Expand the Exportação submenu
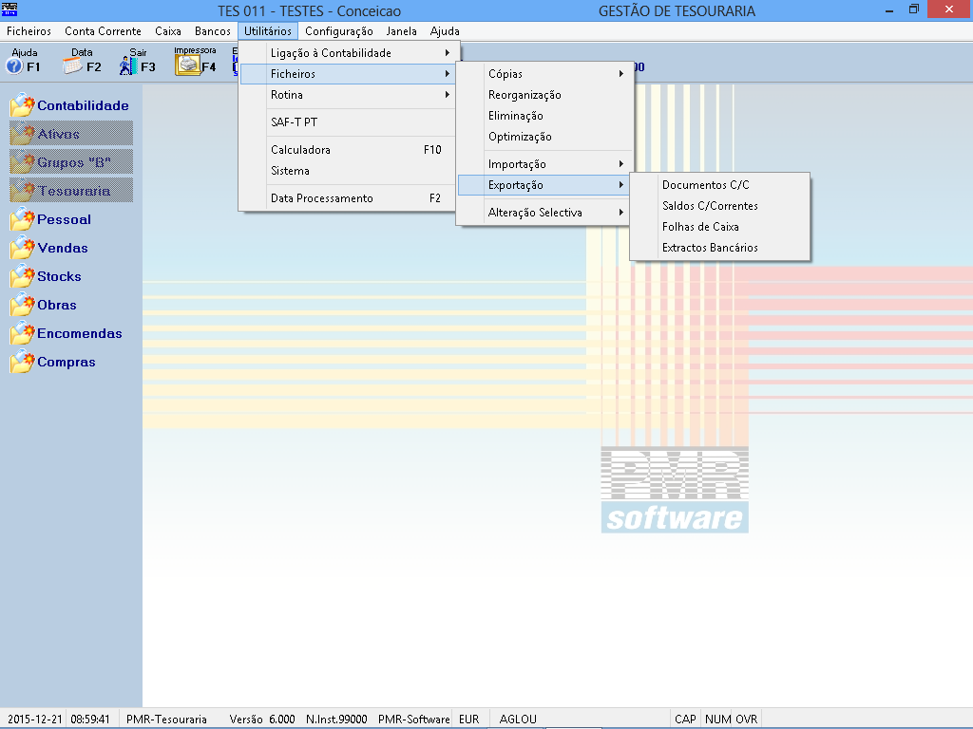 tap(544, 185)
